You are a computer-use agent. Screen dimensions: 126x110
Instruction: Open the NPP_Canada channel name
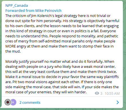pyautogui.click(x=17, y=6)
